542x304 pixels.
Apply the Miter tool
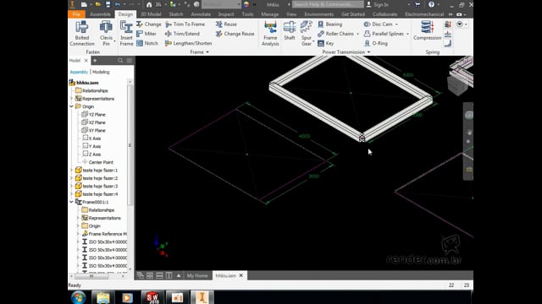click(147, 34)
